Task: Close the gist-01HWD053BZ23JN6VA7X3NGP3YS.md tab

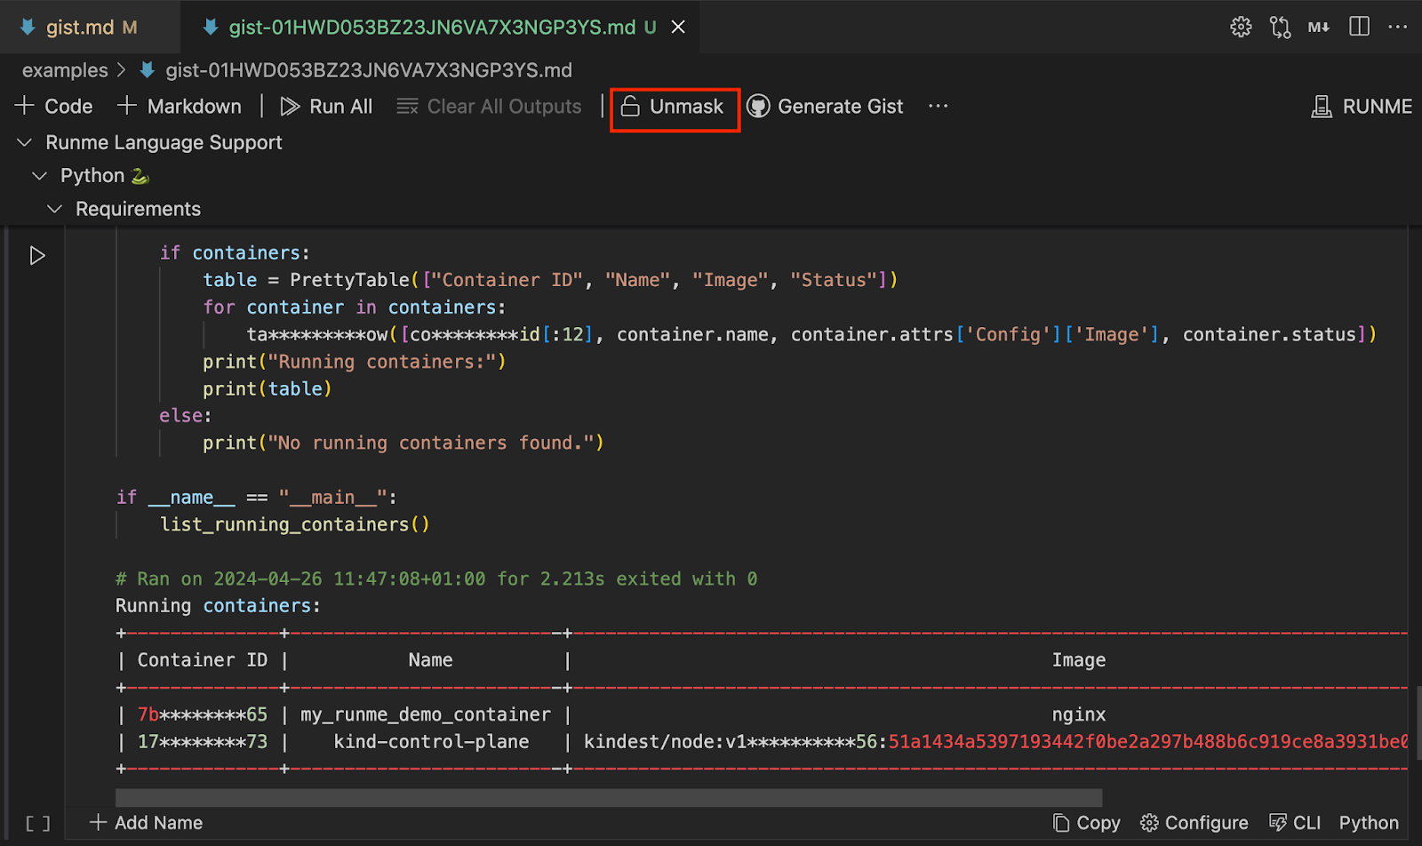Action: click(678, 28)
